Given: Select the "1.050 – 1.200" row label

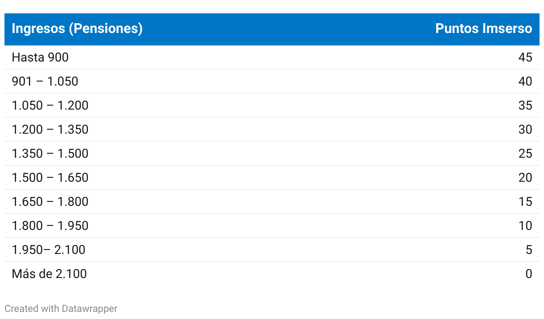Looking at the screenshot, I should click(50, 106).
